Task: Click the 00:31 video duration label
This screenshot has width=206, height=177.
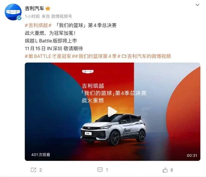Action: point(192,155)
